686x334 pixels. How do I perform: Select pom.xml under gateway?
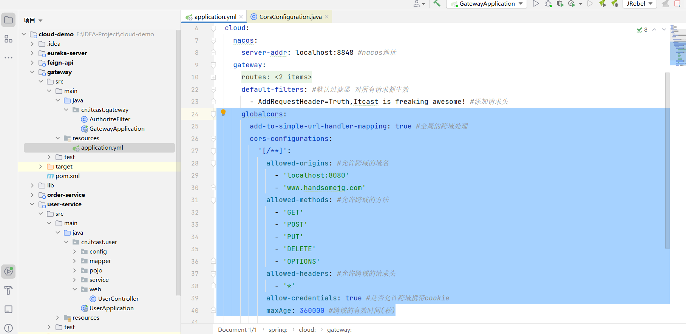click(x=63, y=176)
